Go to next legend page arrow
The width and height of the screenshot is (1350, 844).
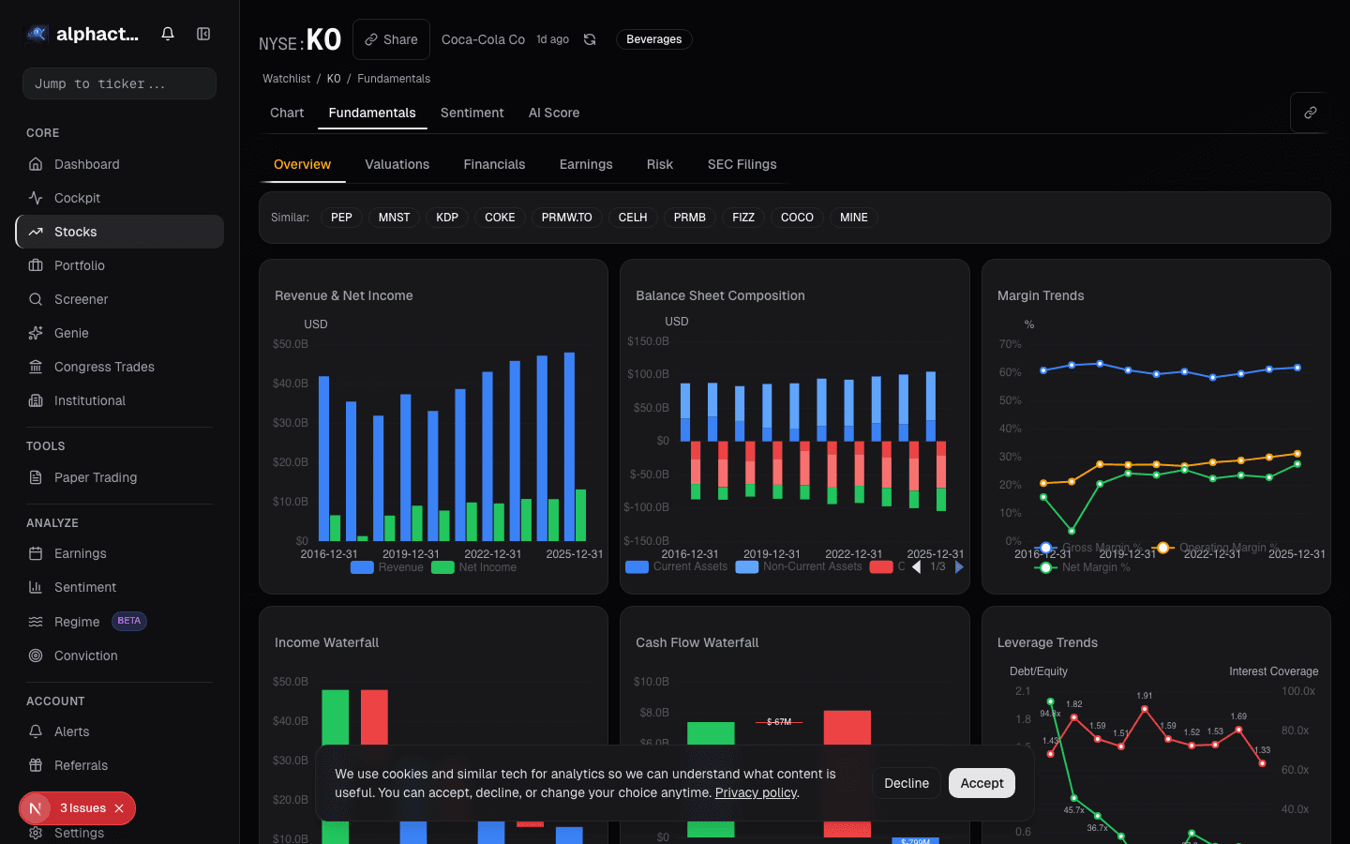[959, 566]
